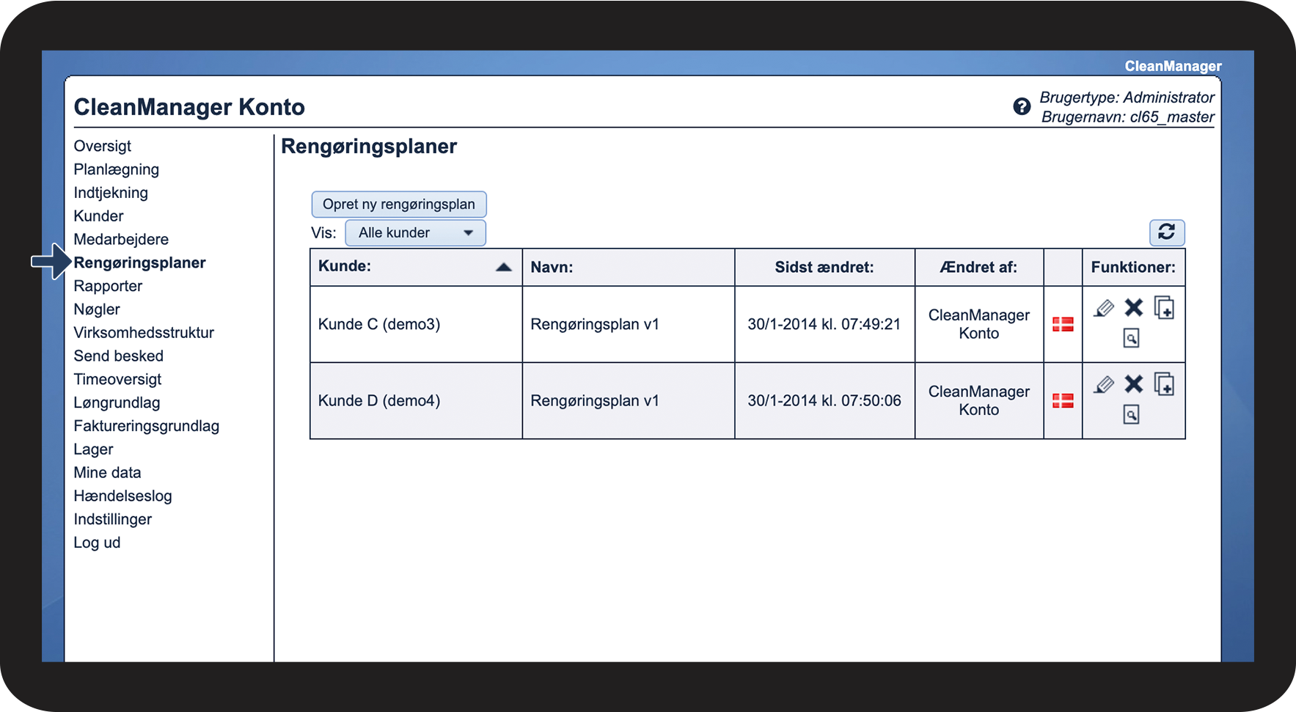The height and width of the screenshot is (712, 1296).
Task: Click the Ændret af column header
Action: [x=978, y=267]
